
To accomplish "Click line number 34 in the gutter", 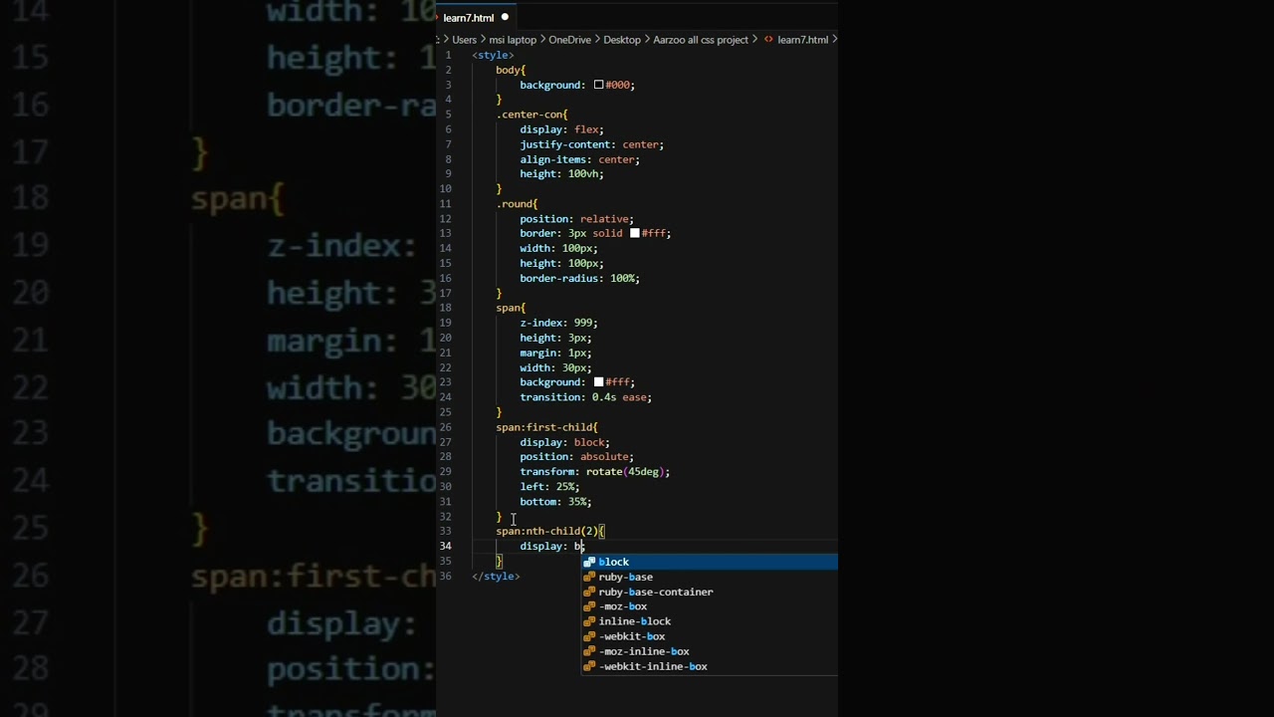I will click(447, 546).
